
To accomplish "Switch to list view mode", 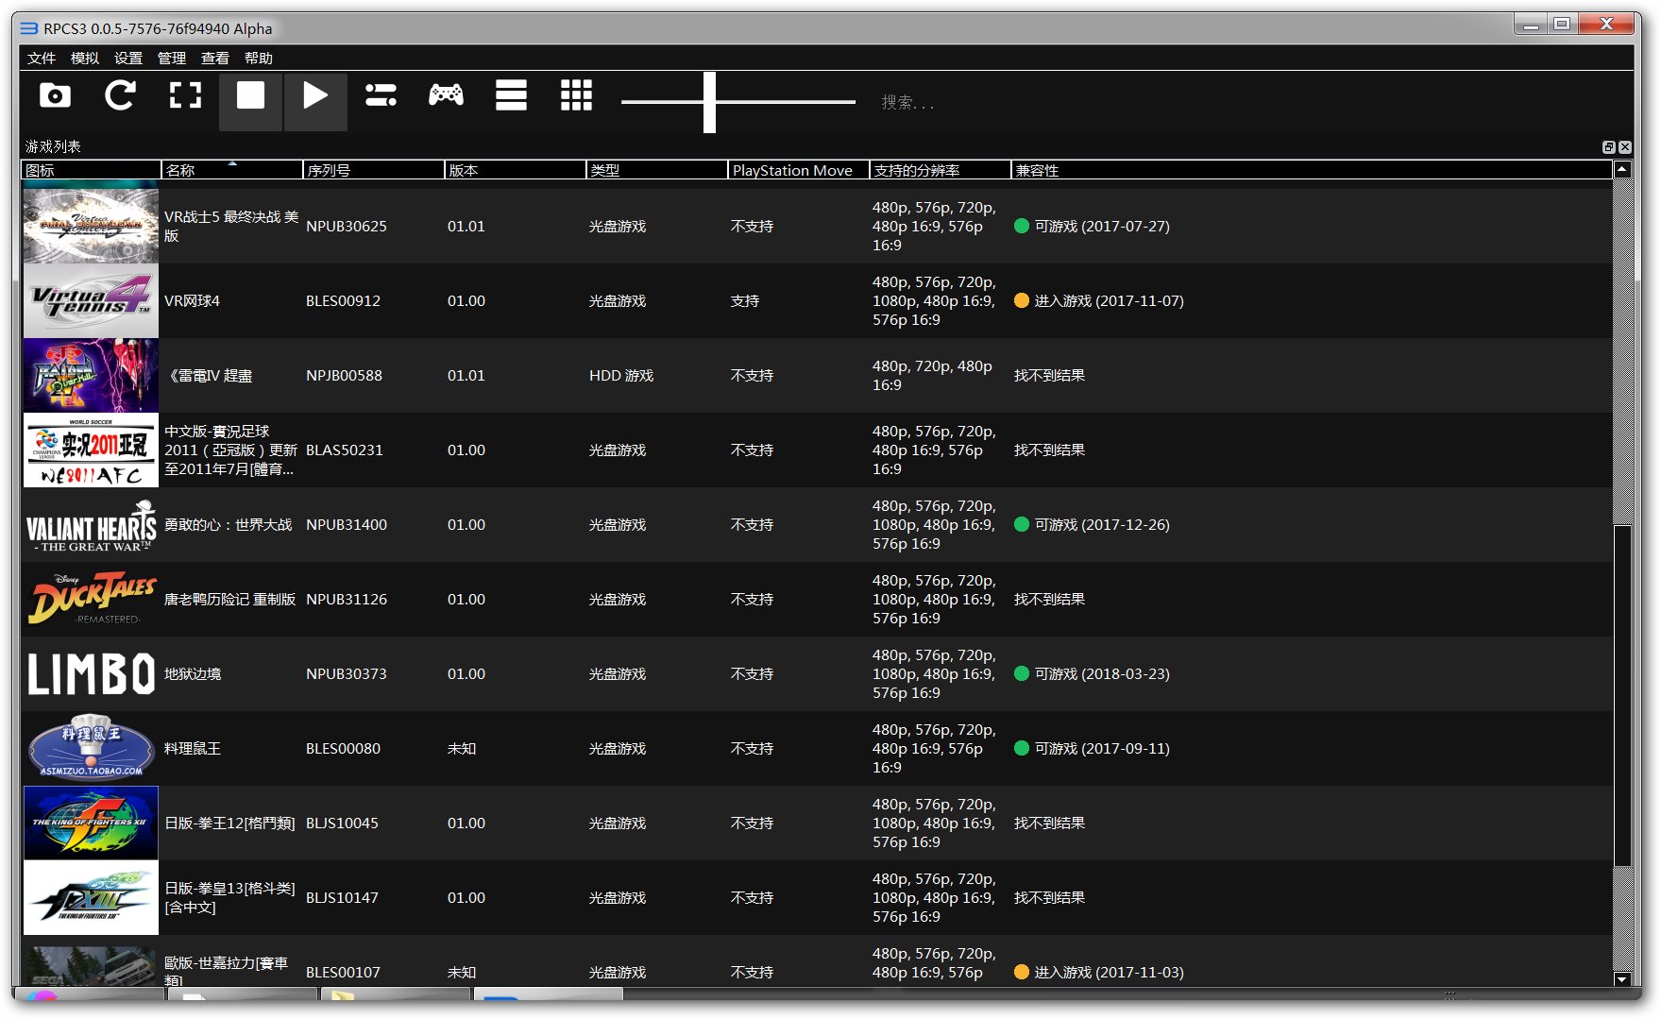I will [x=511, y=95].
